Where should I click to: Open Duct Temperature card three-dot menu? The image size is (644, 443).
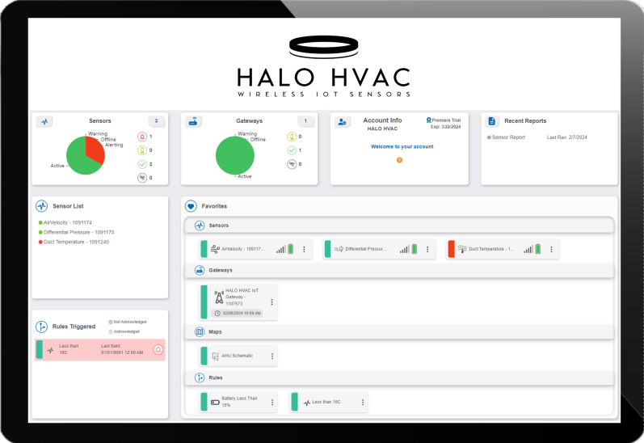(552, 250)
